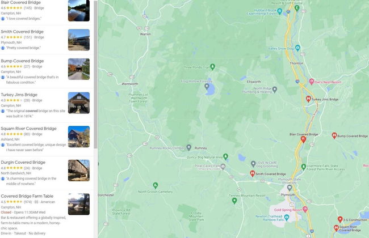Select the Cold Spring Resort lodging pin
The height and width of the screenshot is (238, 369).
click(305, 209)
